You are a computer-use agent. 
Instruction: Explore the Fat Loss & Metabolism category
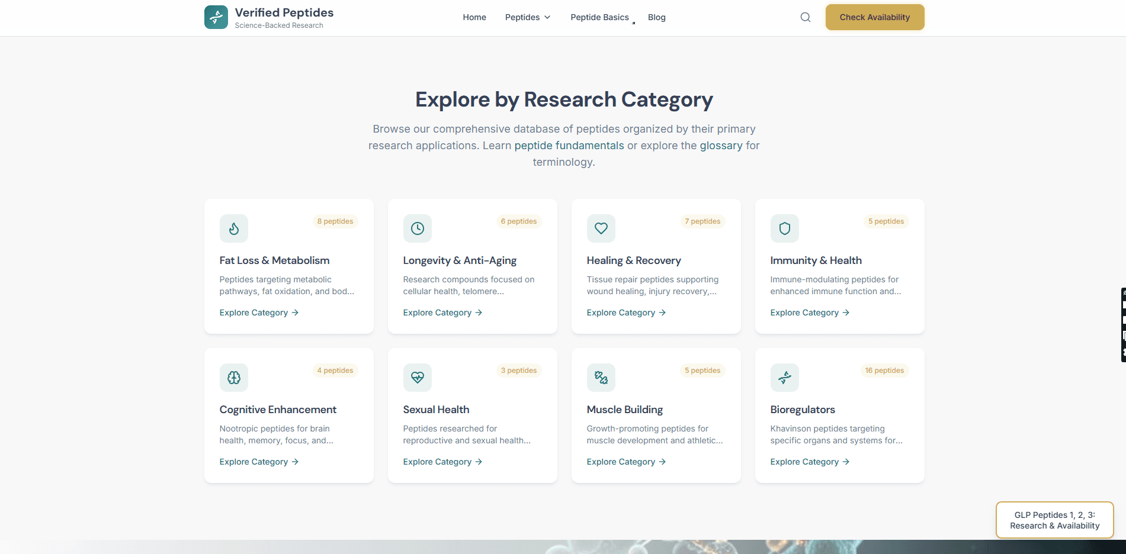tap(259, 313)
